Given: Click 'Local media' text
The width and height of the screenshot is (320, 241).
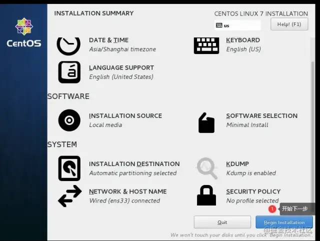Looking at the screenshot, I should 105,125.
